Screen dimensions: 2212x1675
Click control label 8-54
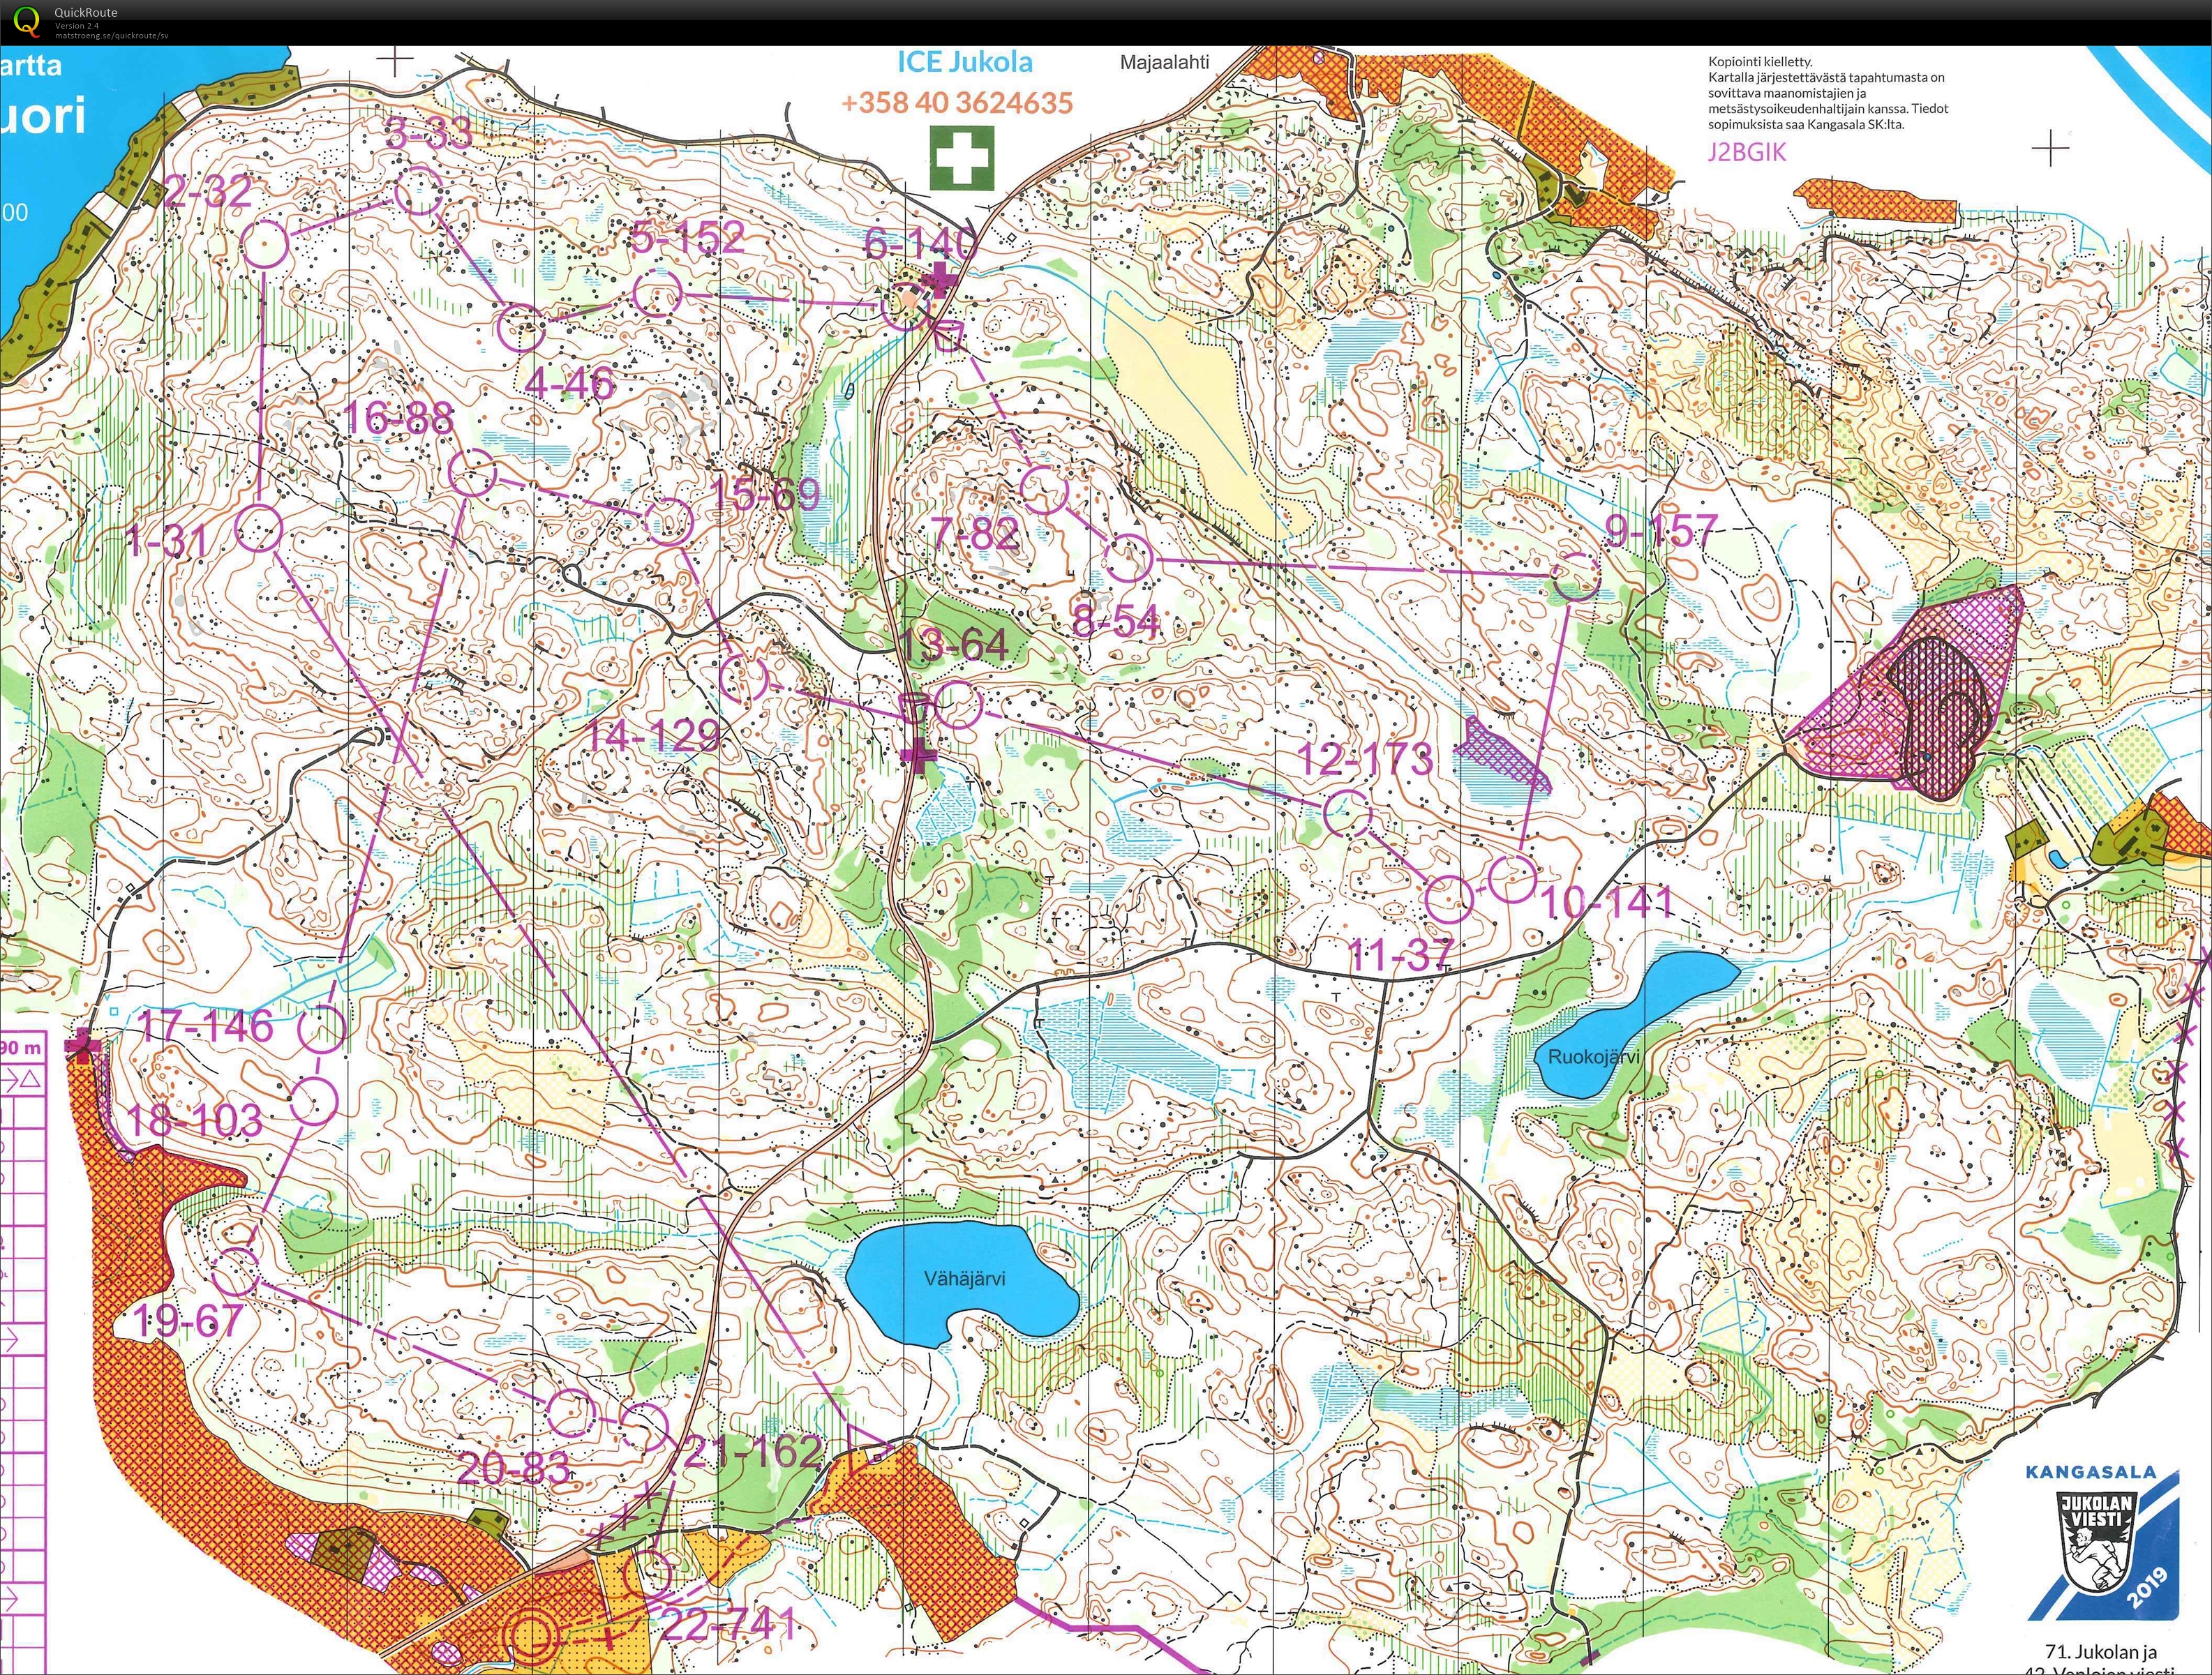click(x=1116, y=622)
